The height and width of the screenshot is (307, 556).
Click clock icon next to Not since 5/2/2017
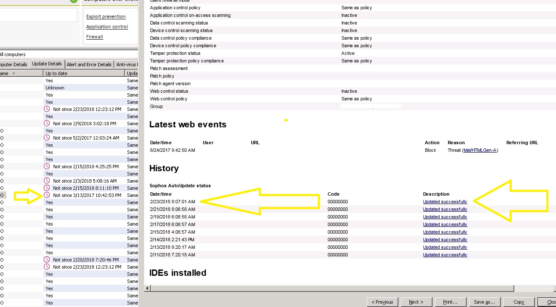pos(47,138)
